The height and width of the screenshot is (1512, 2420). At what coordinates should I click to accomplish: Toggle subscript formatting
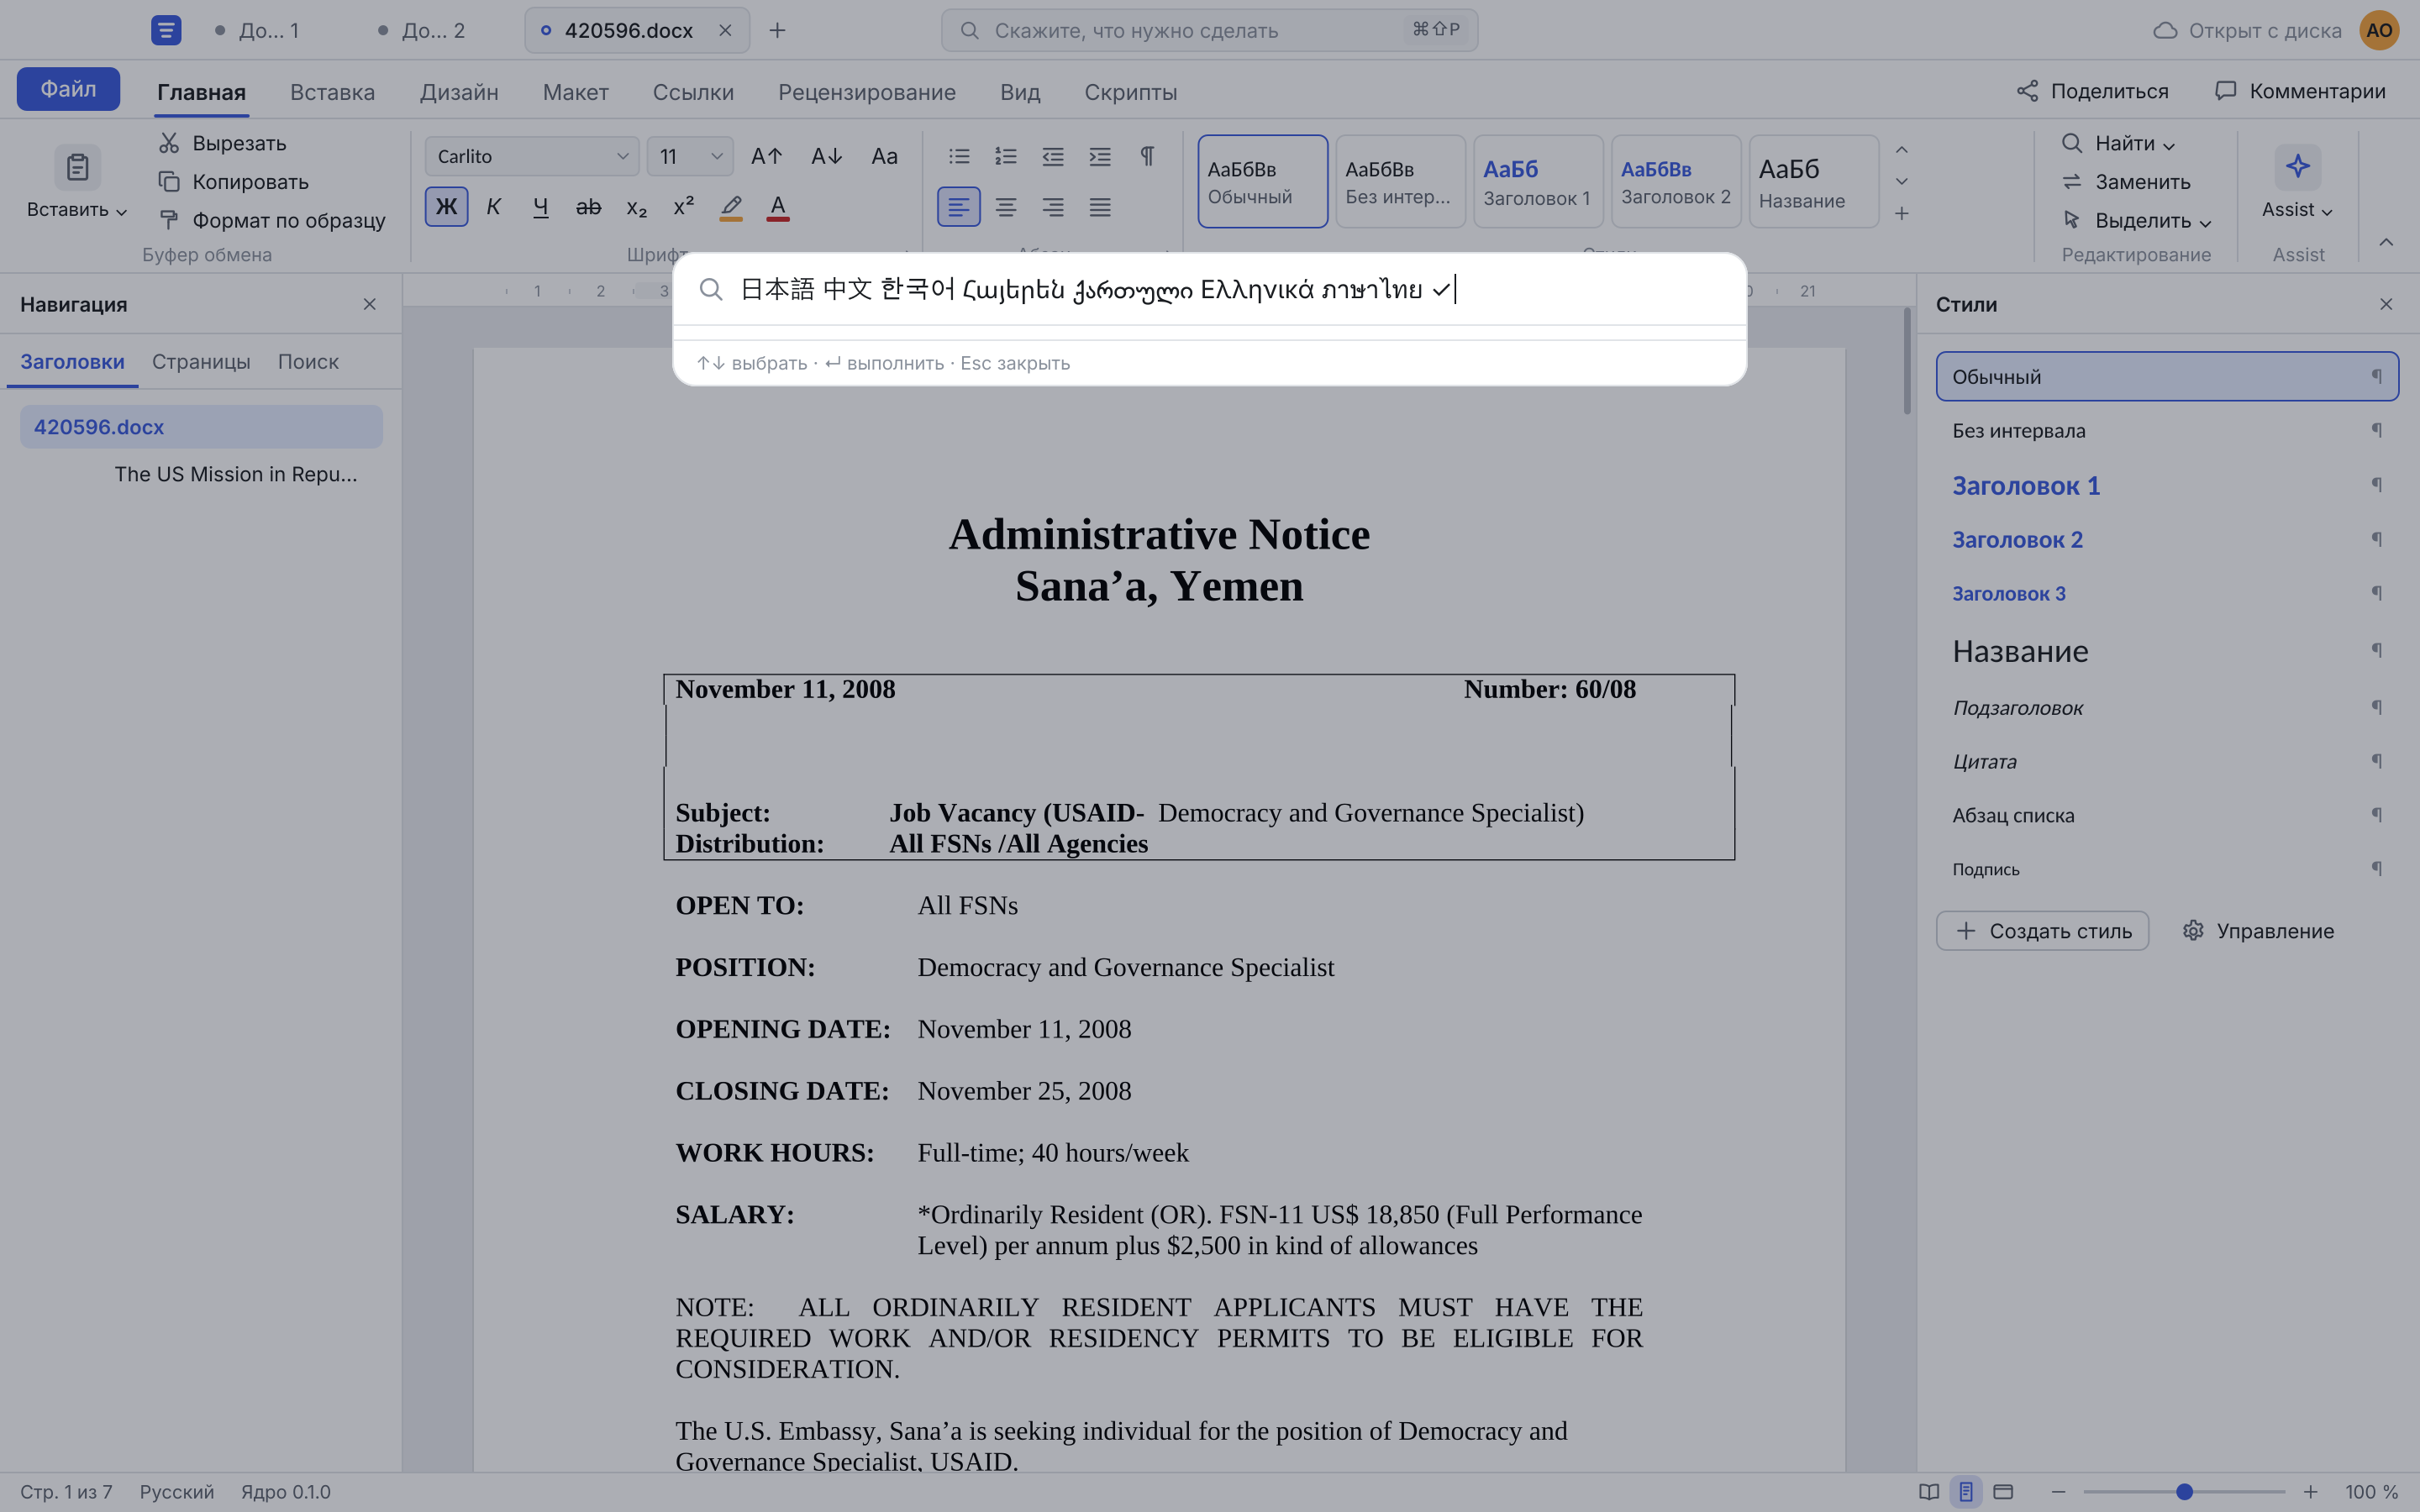point(636,207)
